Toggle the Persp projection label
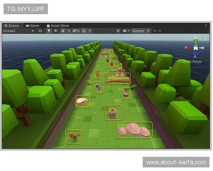Screen dimensions: 213x171 tap(197, 61)
